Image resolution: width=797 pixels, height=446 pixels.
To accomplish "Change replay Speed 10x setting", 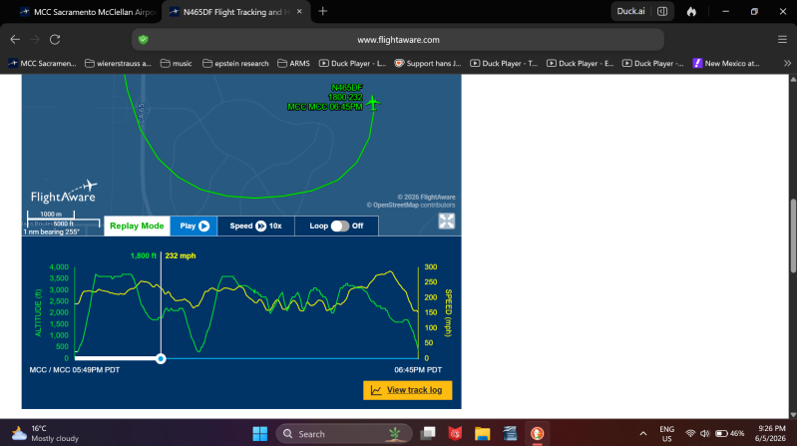I will coord(255,225).
